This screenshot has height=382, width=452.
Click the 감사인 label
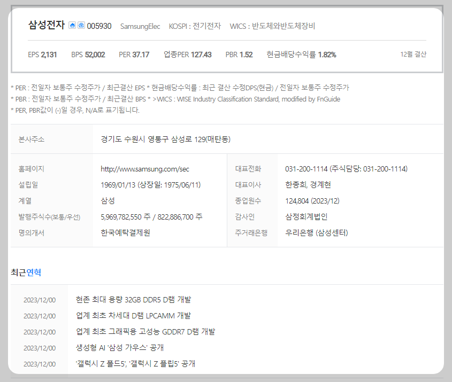click(245, 217)
